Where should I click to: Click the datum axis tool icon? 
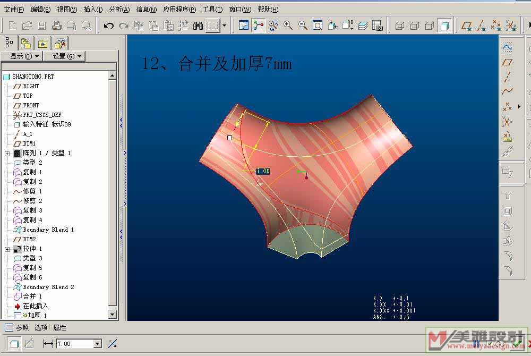coord(507,77)
